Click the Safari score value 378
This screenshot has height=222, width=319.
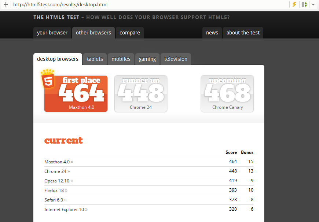pos(233,200)
